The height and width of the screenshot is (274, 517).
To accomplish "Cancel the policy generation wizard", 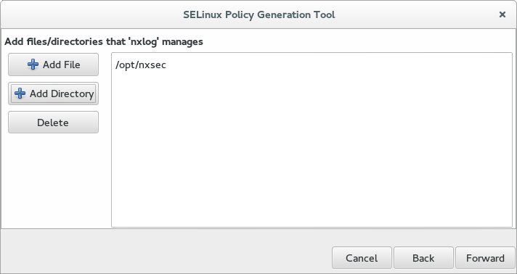I will pyautogui.click(x=362, y=258).
